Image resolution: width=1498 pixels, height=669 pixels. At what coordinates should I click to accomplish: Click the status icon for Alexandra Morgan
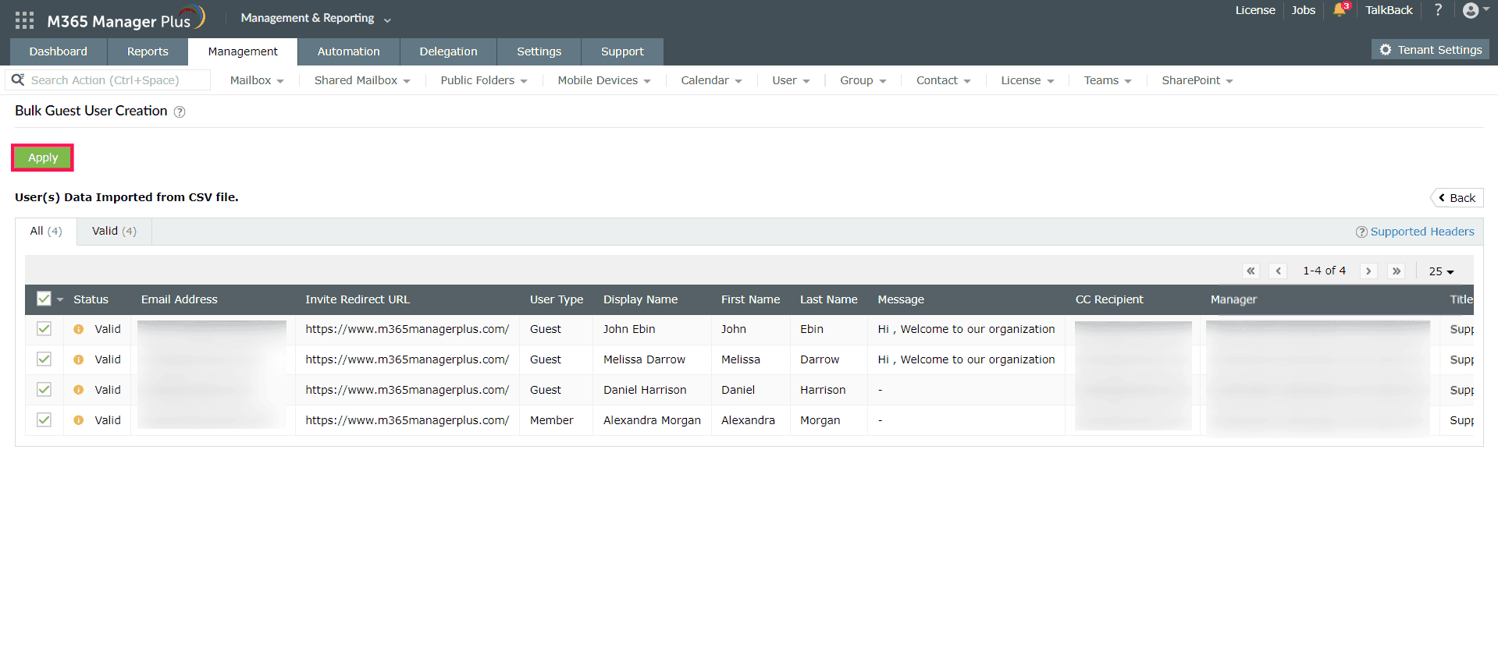click(79, 420)
